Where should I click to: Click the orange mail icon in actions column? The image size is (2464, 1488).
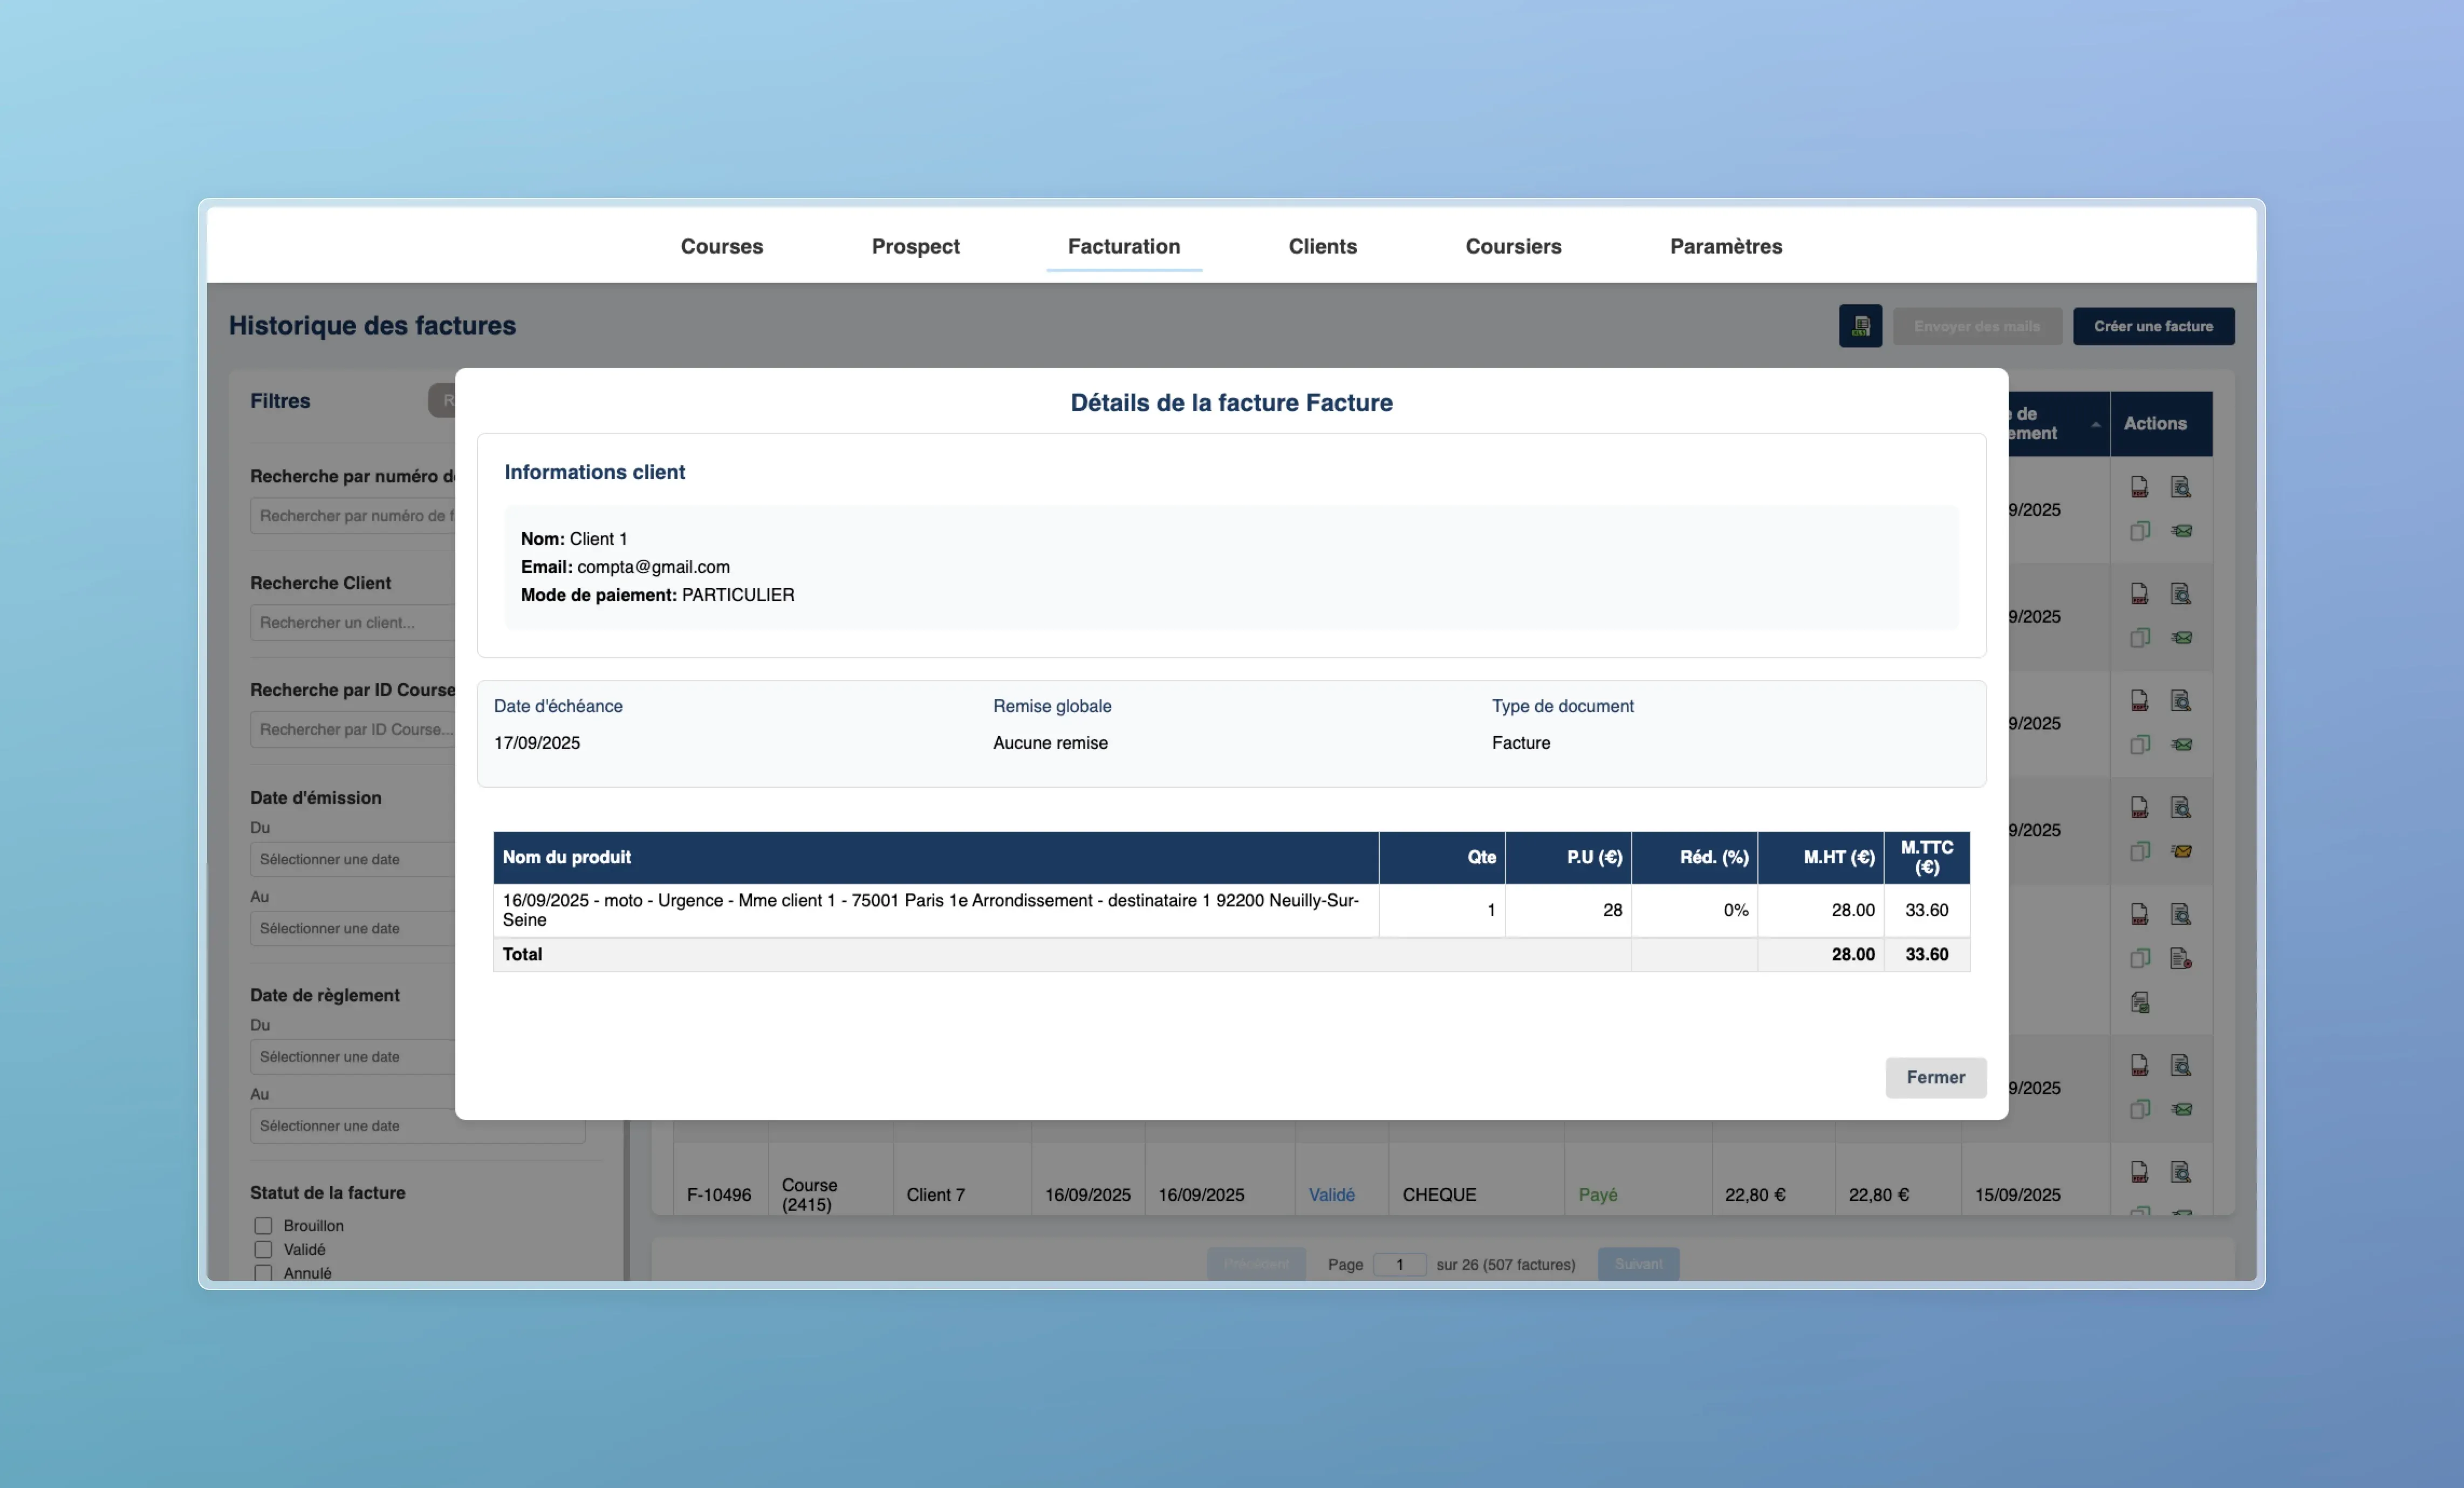click(x=2181, y=852)
